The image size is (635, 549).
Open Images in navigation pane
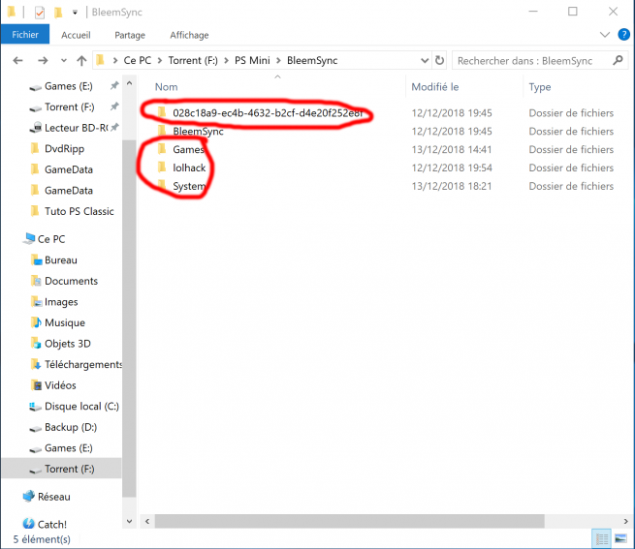pyautogui.click(x=61, y=302)
